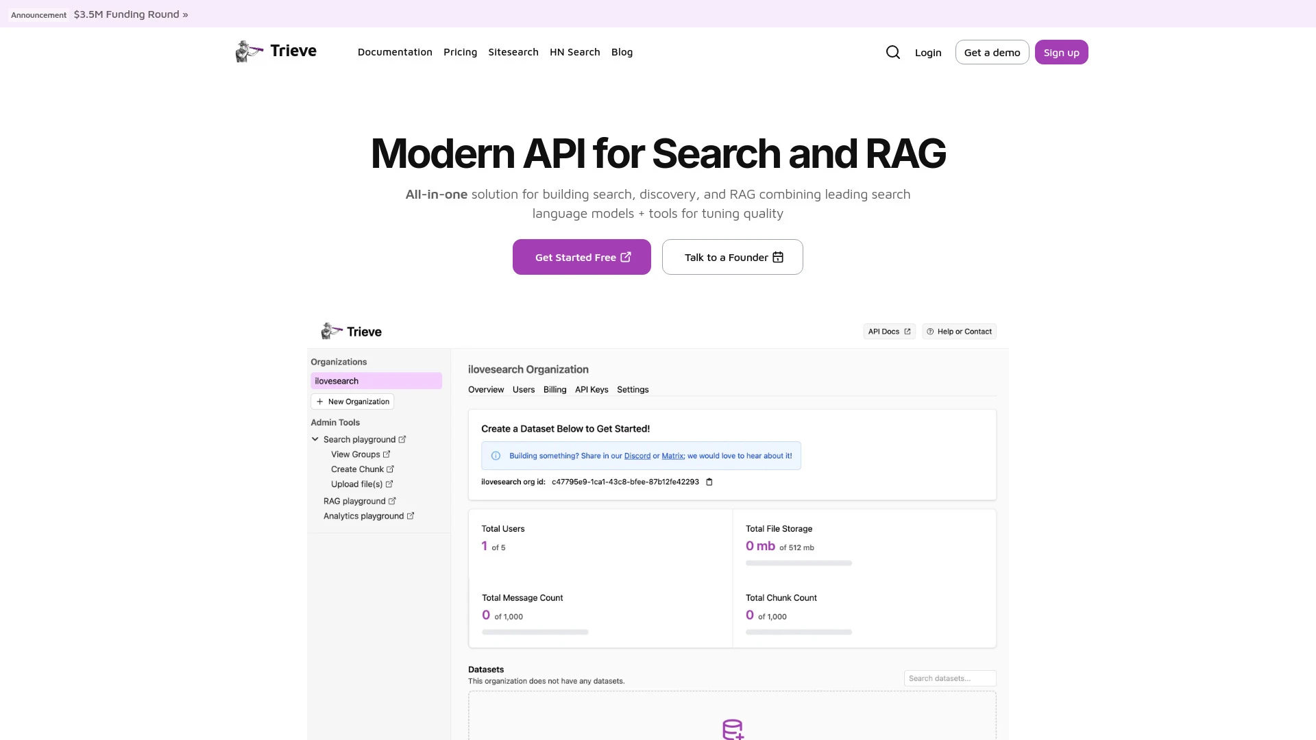Click the search icon in top navigation
The height and width of the screenshot is (740, 1316).
(893, 51)
